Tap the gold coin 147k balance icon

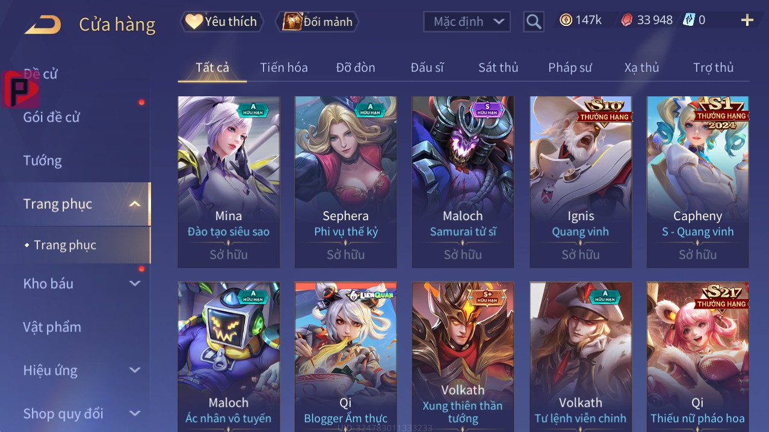coord(566,20)
